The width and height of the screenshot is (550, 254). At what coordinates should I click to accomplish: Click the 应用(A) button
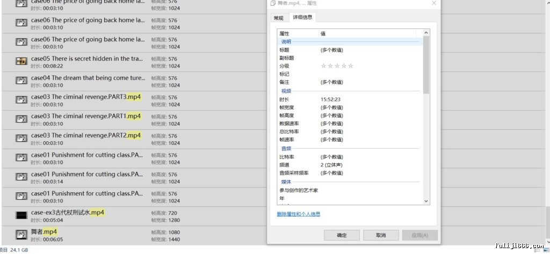point(420,235)
